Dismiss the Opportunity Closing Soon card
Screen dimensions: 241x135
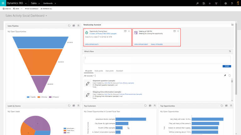(x=129, y=31)
